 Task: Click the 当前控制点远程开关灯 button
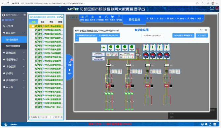tap(153, 36)
